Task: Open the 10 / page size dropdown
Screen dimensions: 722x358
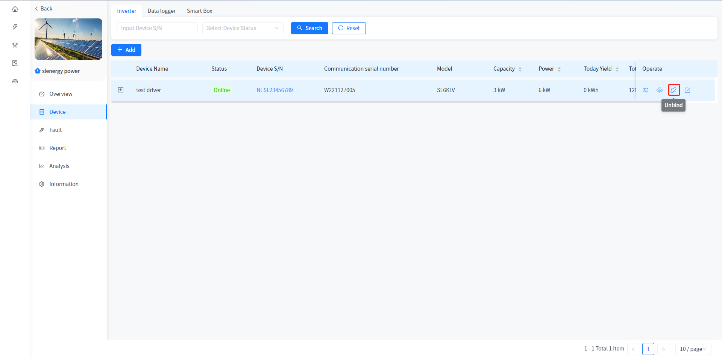Action: click(693, 349)
